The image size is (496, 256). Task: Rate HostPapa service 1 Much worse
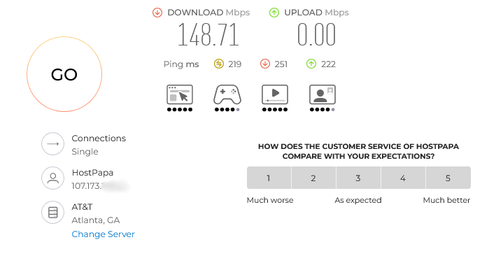(x=269, y=178)
